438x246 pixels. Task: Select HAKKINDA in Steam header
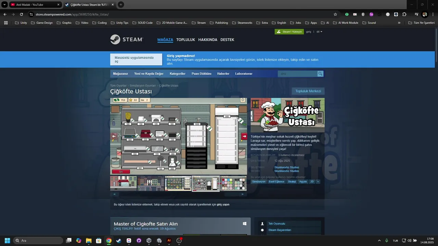(x=208, y=40)
